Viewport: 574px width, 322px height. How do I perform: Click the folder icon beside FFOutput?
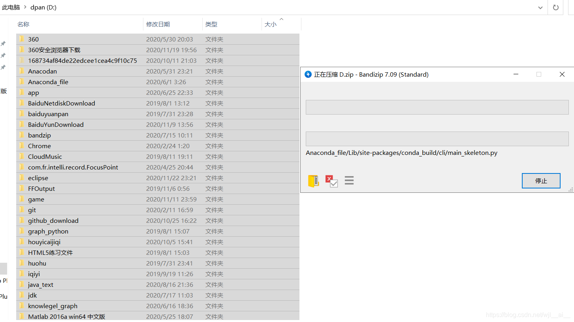click(22, 188)
